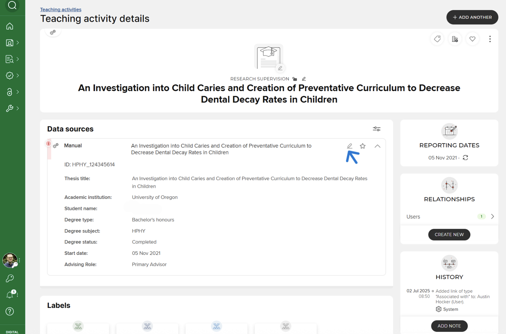Star the Manual data source as preferred
This screenshot has width=506, height=334.
363,146
